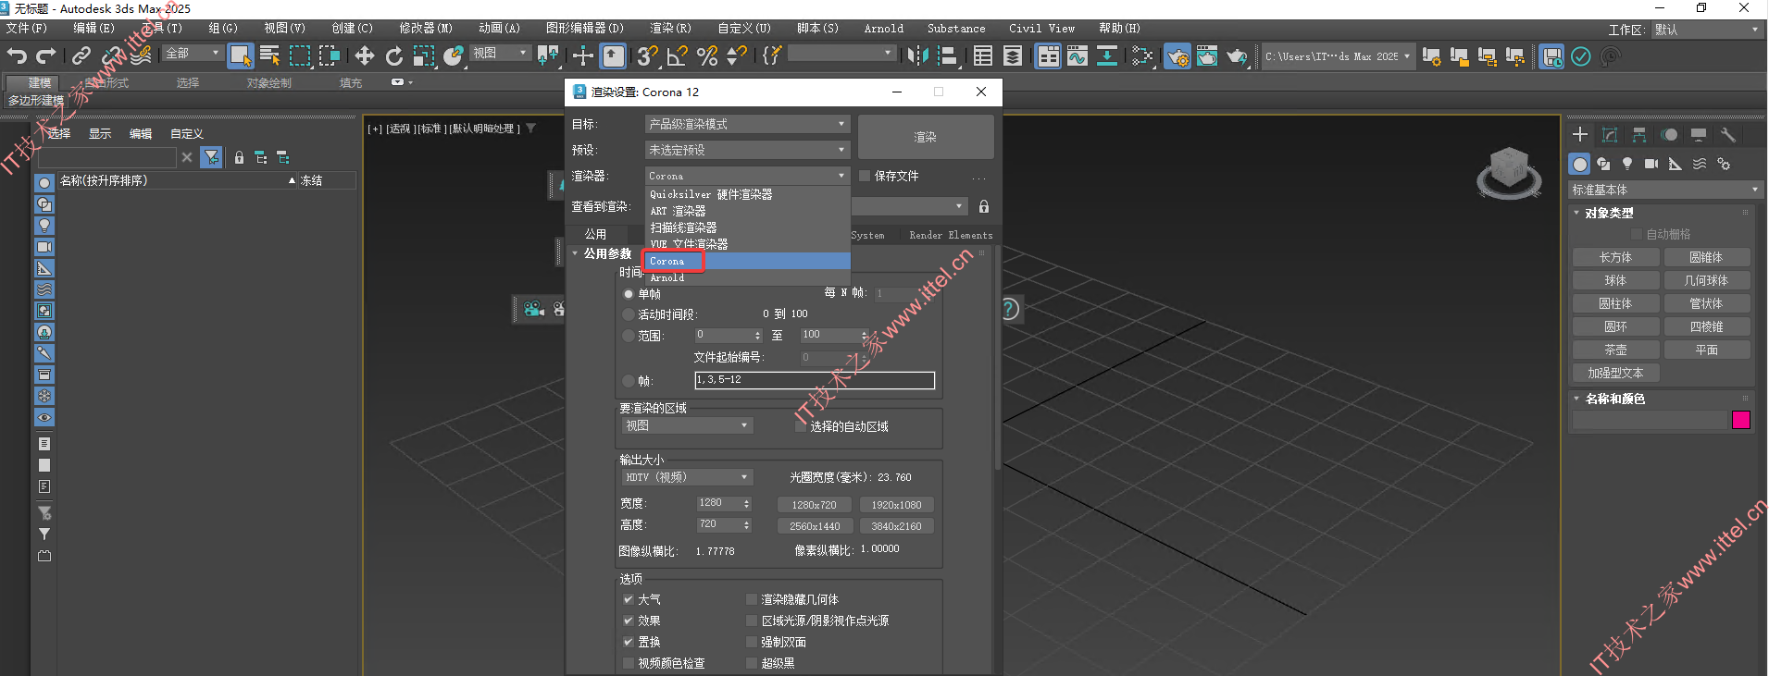Click the Render Setup teapot icon
Viewport: 1769px width, 676px height.
coord(1177,56)
